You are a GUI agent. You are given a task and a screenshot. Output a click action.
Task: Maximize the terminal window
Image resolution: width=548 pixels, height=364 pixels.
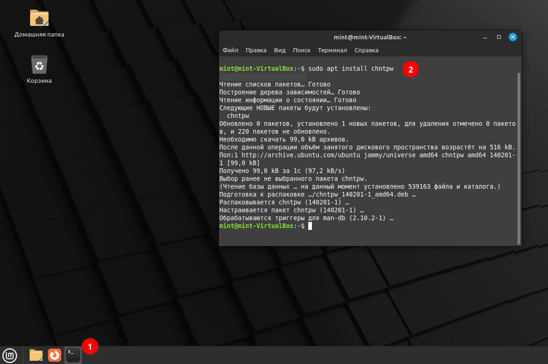click(498, 37)
